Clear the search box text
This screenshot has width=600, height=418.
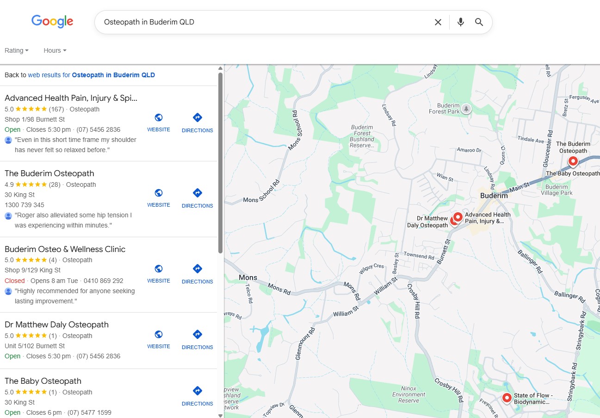pos(438,22)
